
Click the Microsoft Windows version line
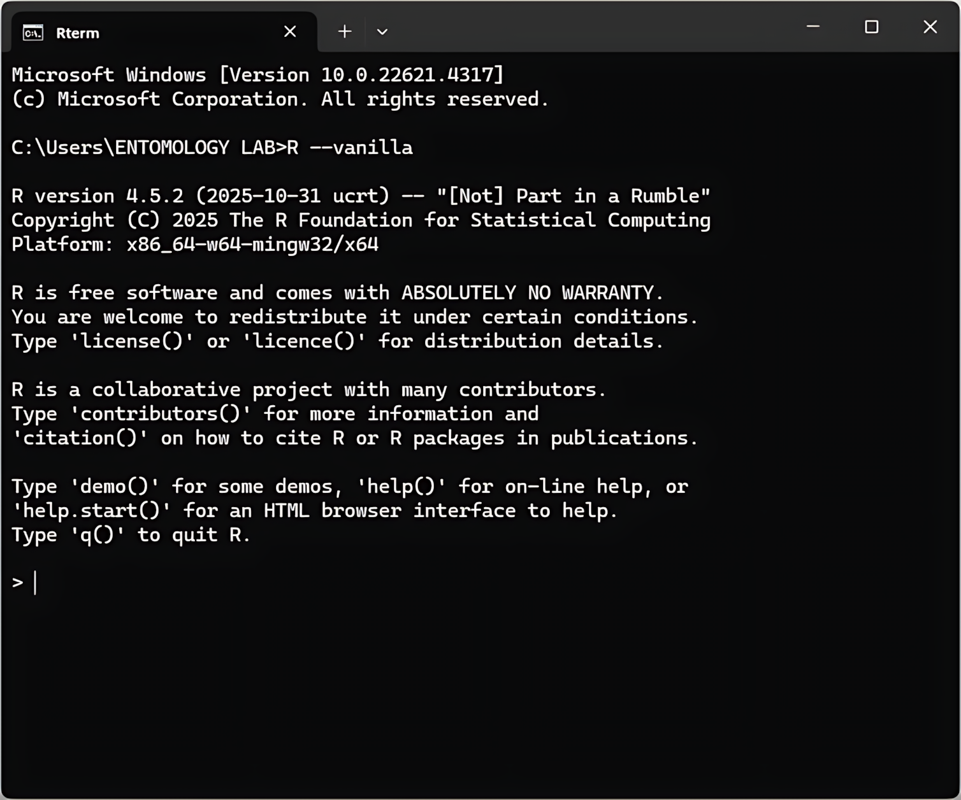coord(257,75)
